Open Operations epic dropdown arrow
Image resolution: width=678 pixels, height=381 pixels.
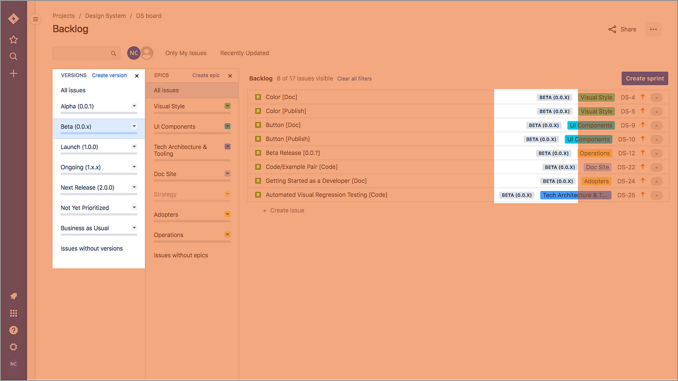click(x=228, y=234)
